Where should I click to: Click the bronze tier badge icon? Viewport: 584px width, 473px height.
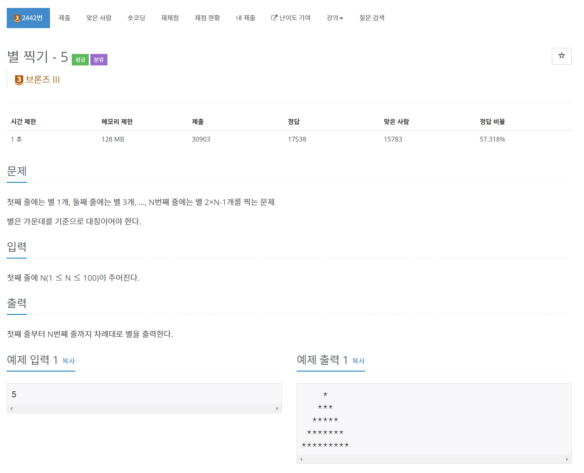[x=19, y=80]
